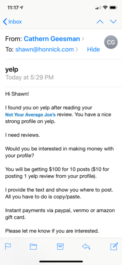The height and width of the screenshot is (265, 122).
Task: Expand chevron next to Cathern Geesman
Action: pyautogui.click(x=83, y=39)
